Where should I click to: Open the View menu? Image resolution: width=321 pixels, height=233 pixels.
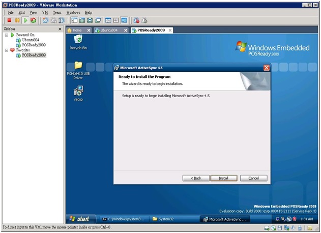pyautogui.click(x=33, y=13)
